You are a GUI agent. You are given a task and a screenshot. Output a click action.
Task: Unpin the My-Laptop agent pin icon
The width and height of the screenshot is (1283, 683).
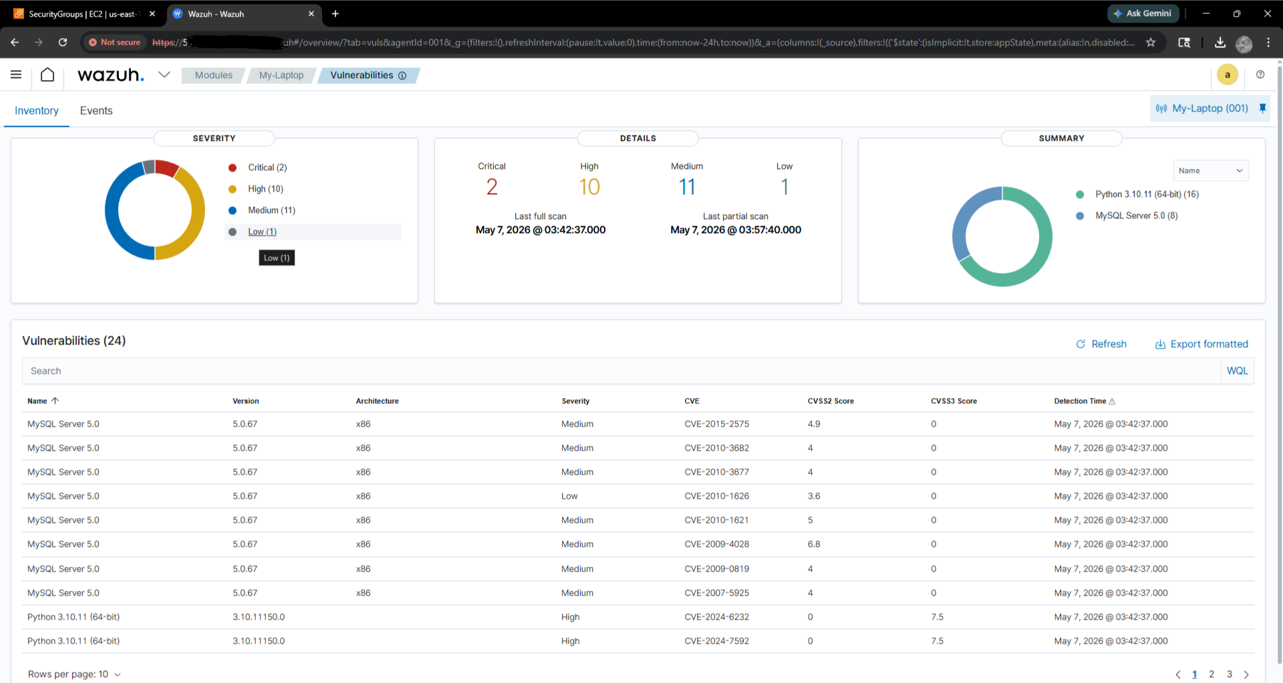[x=1262, y=108]
